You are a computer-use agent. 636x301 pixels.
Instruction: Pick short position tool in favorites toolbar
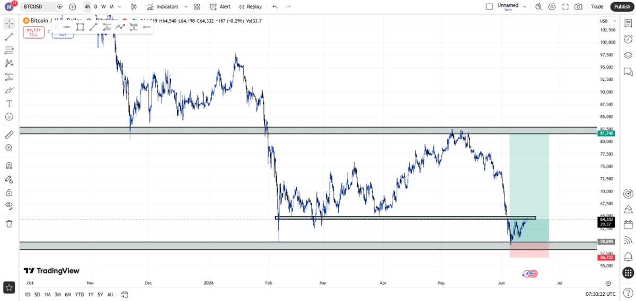(134, 26)
